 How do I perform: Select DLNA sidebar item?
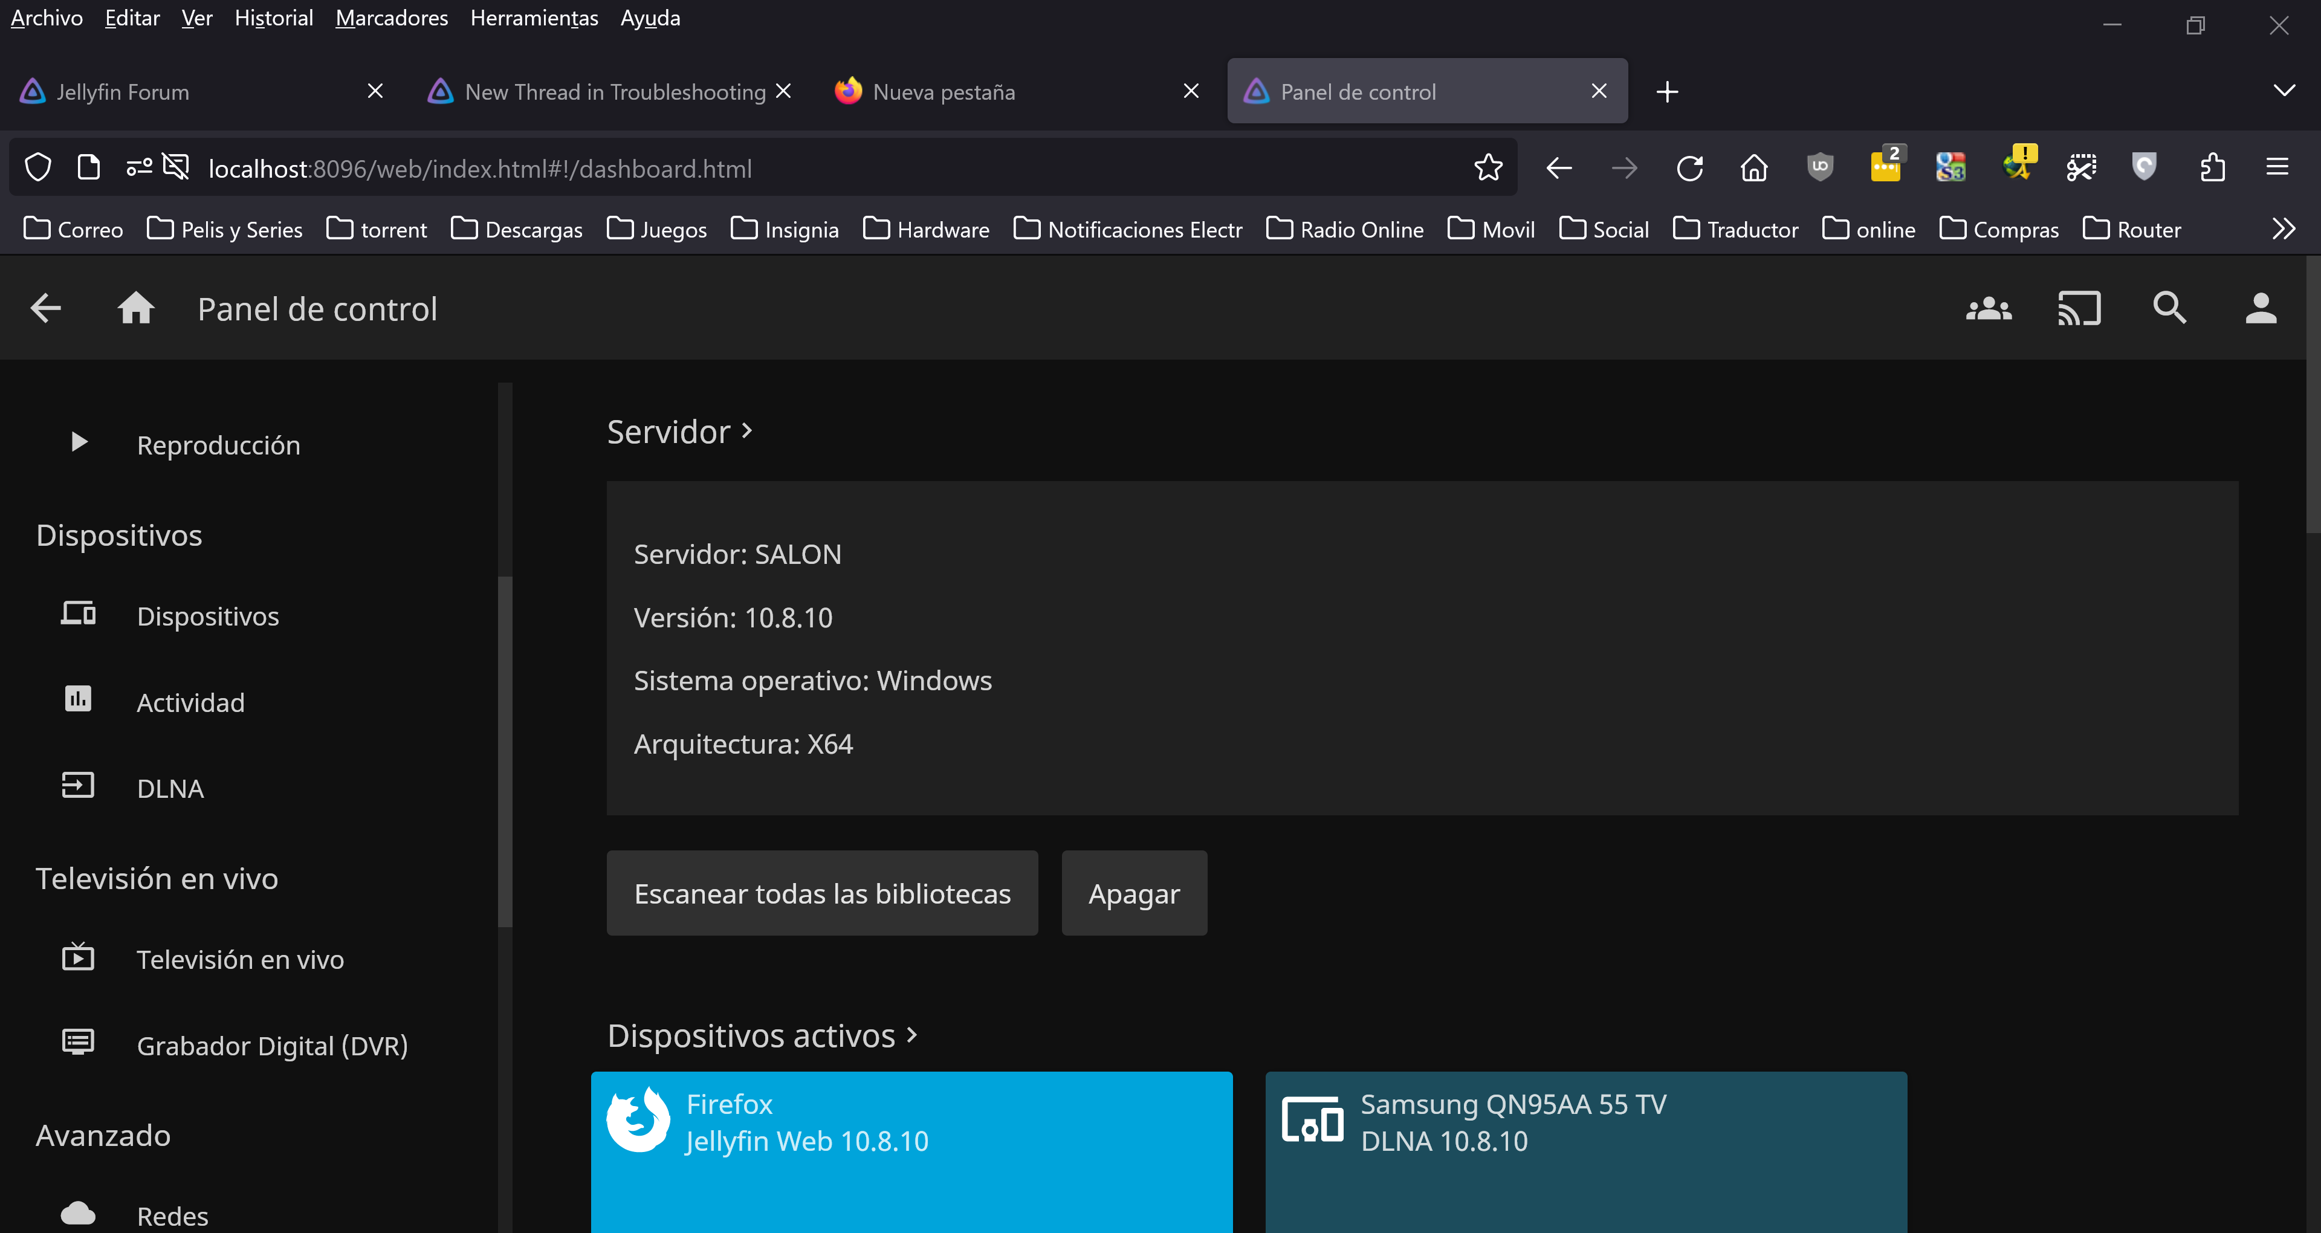coord(170,789)
